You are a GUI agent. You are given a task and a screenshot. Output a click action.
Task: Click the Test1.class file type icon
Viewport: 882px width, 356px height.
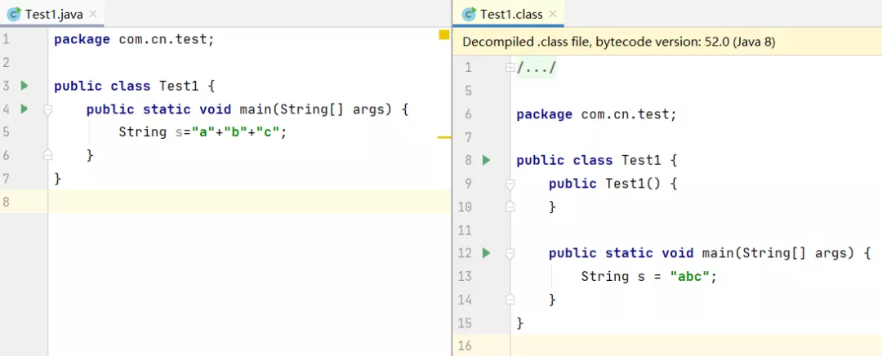coord(469,14)
